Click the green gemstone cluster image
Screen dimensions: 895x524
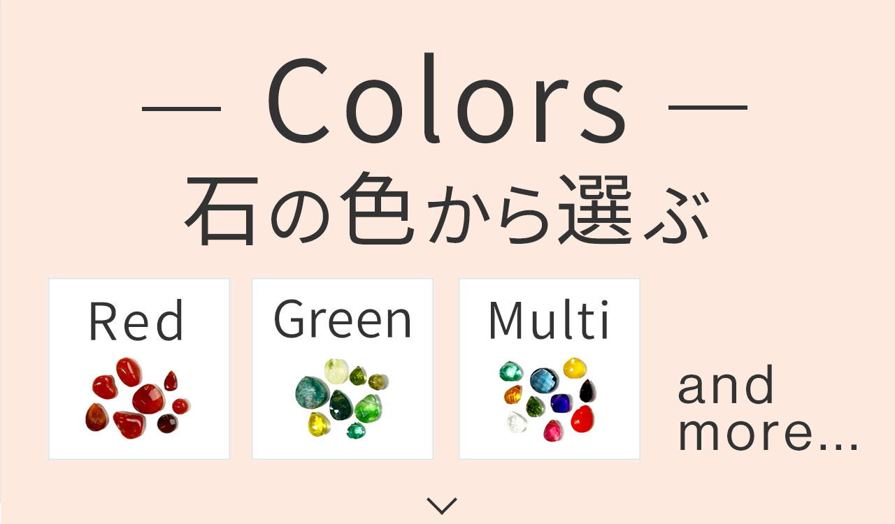tap(341, 400)
